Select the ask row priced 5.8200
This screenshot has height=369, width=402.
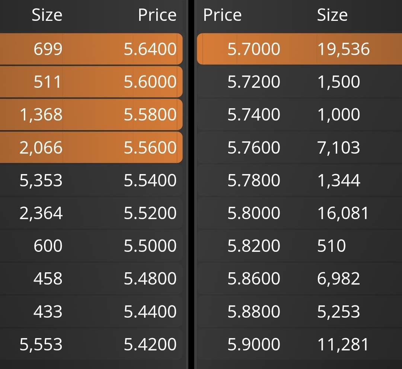coord(299,246)
